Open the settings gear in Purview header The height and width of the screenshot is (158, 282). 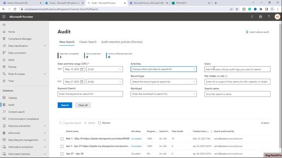pos(260,17)
